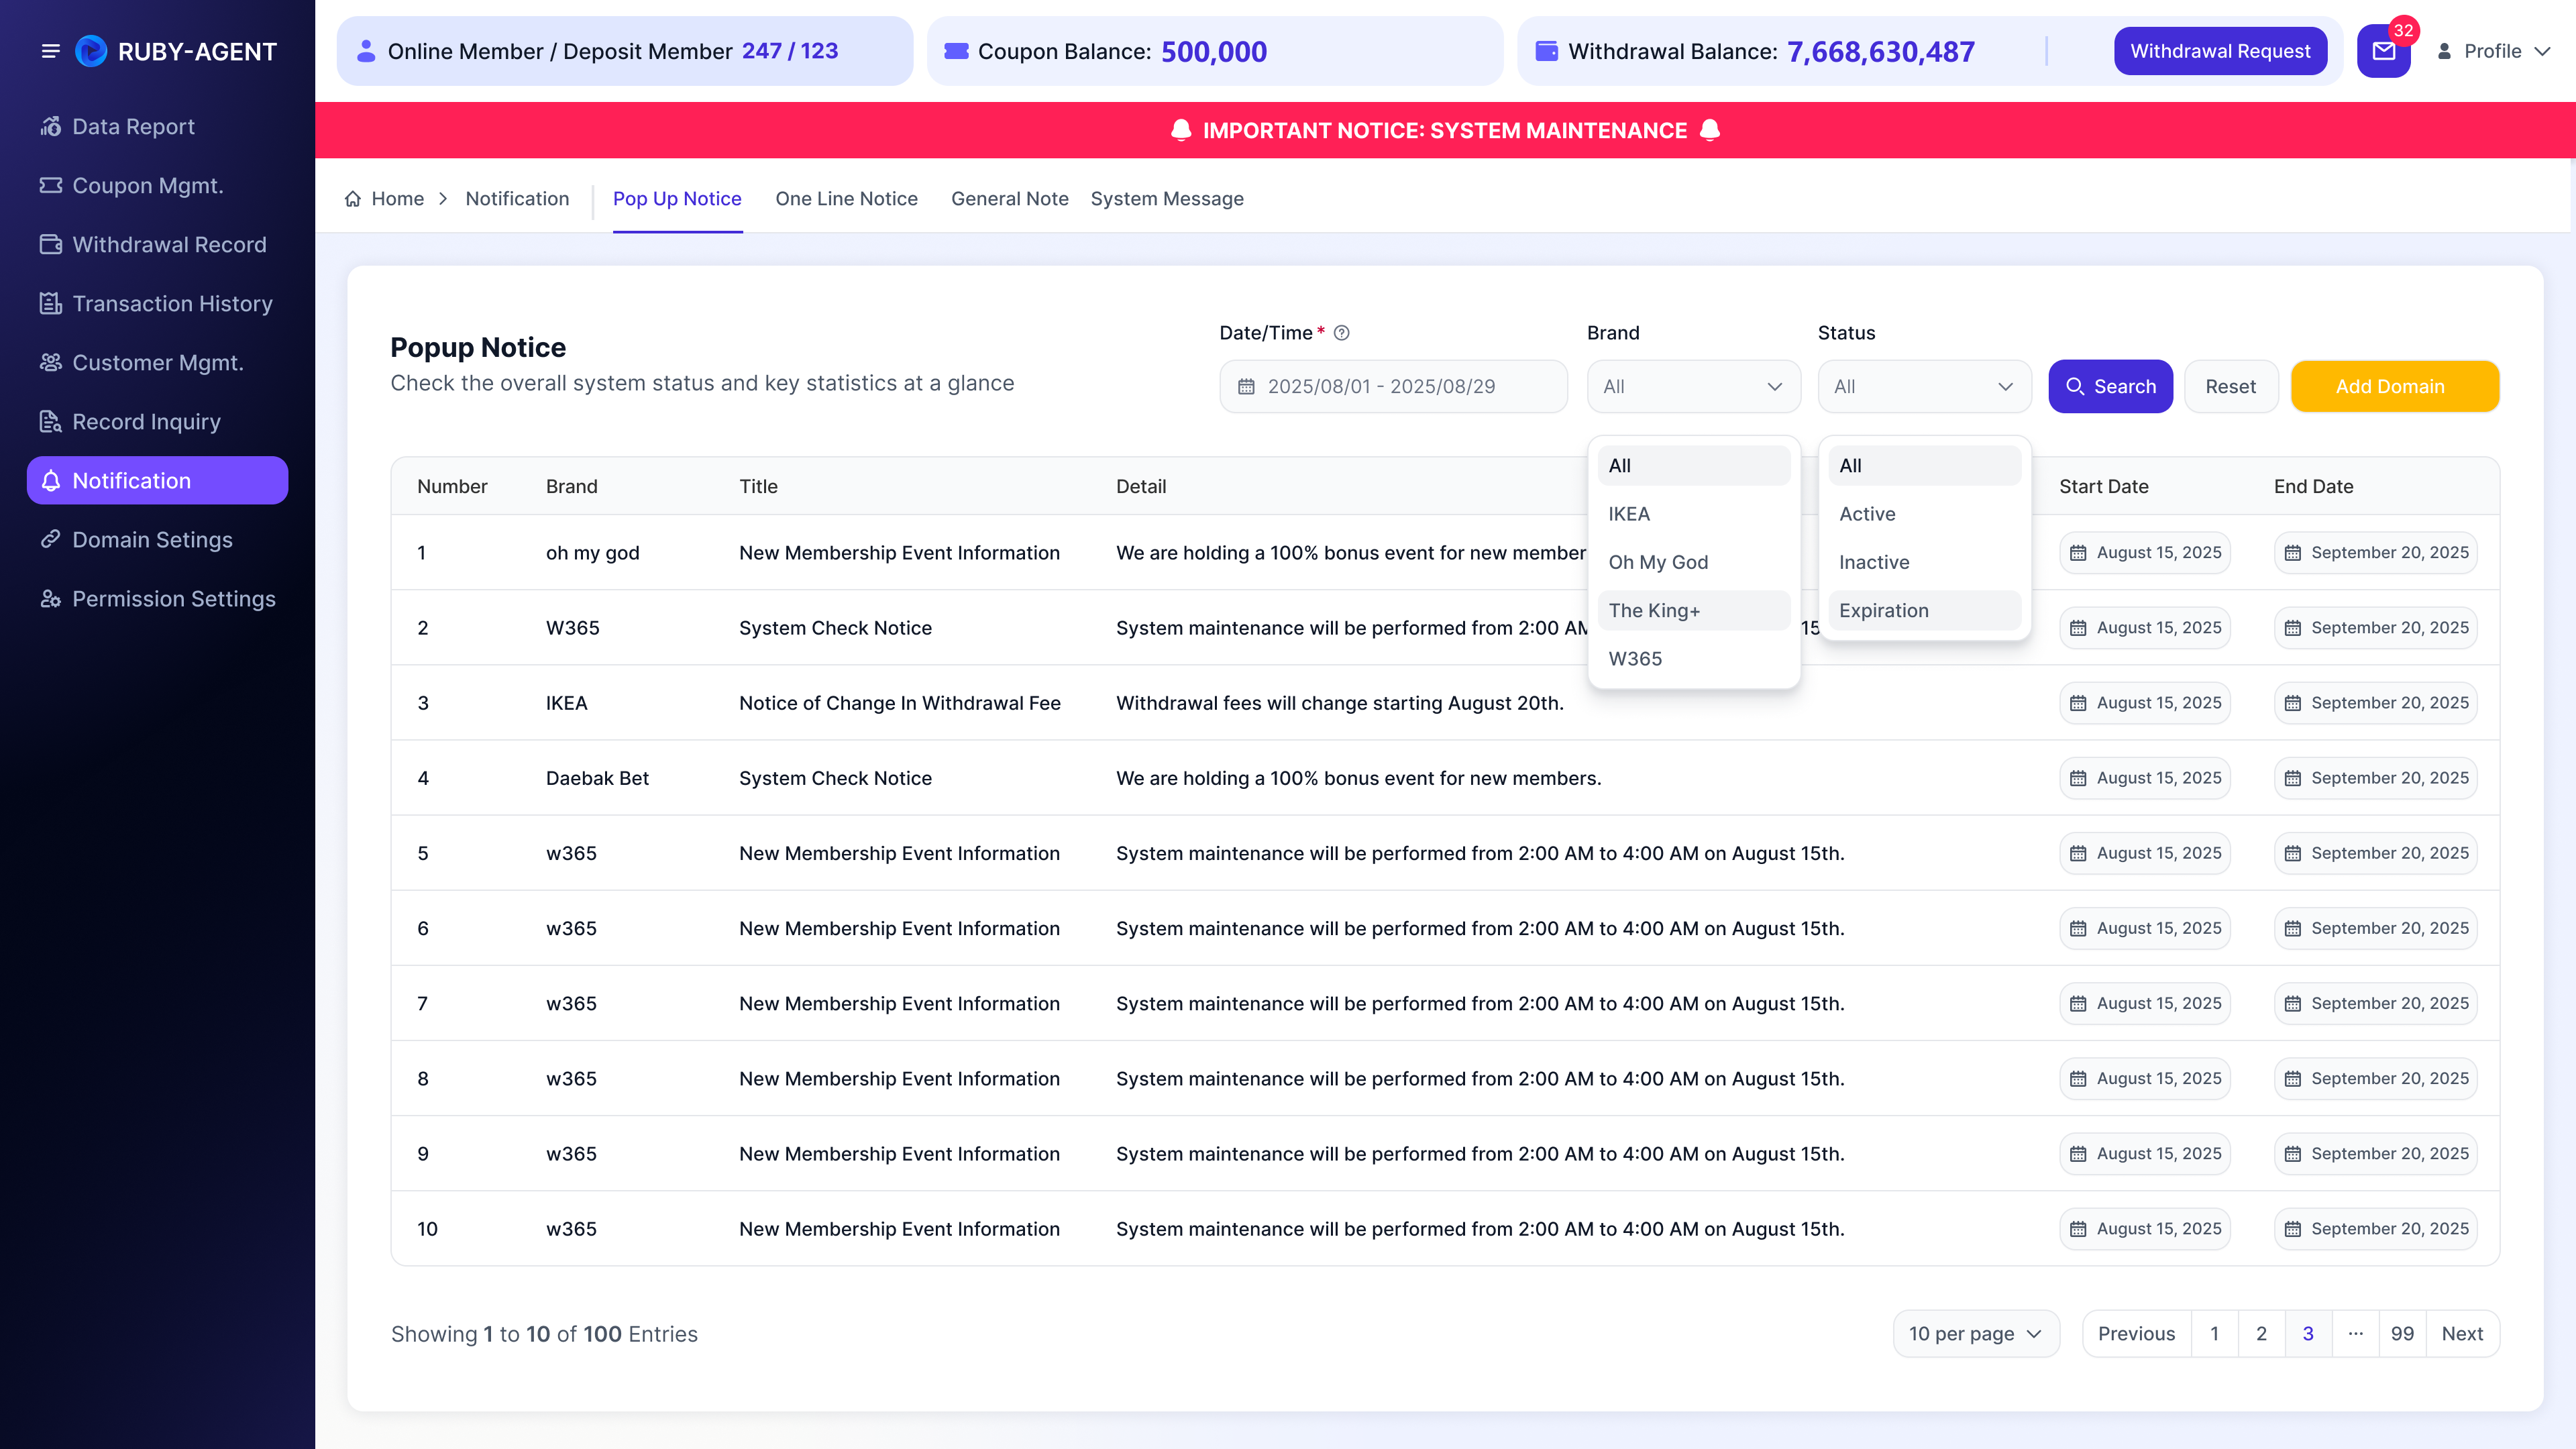2576x1449 pixels.
Task: Switch to the General Note tab
Action: pyautogui.click(x=1009, y=199)
